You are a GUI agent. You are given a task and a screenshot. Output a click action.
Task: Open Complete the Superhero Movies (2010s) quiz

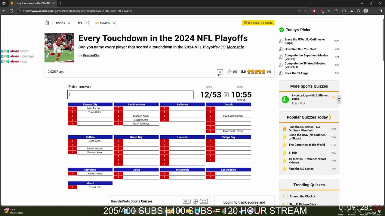coord(306,57)
